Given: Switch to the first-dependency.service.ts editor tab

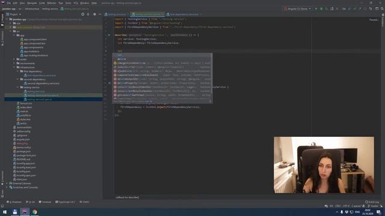Looking at the screenshot, I should [x=183, y=14].
